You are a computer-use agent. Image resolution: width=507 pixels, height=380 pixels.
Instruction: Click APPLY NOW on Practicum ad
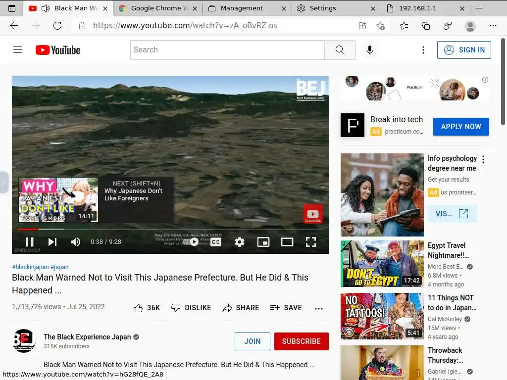point(461,126)
